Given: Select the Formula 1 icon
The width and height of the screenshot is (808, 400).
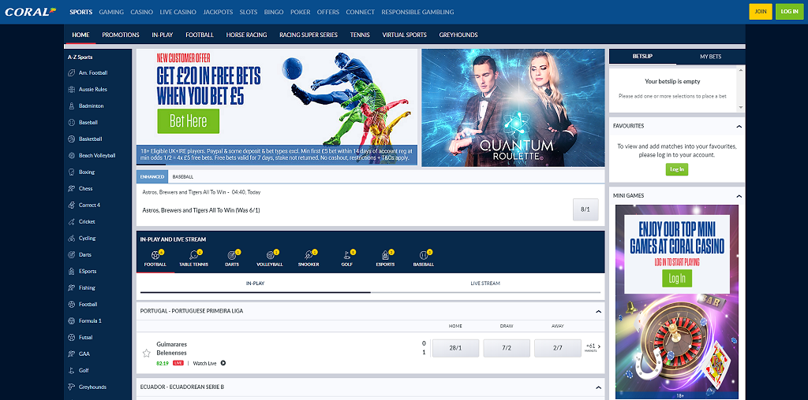Looking at the screenshot, I should [x=72, y=320].
